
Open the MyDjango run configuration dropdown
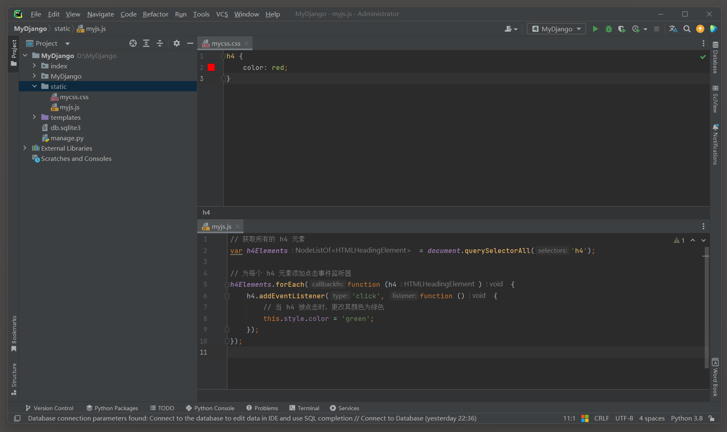[x=556, y=29]
